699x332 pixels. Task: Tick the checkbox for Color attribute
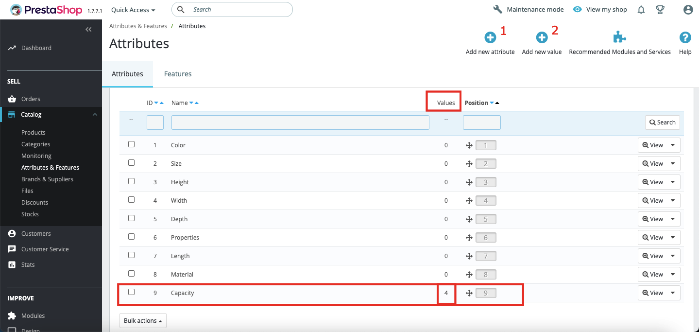(131, 144)
